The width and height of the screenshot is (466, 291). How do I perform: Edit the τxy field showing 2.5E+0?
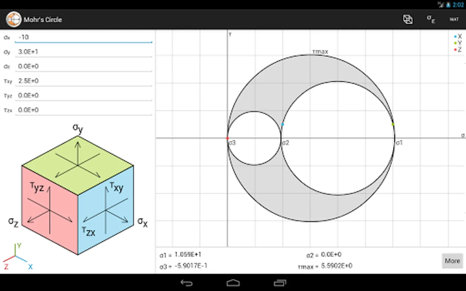pyautogui.click(x=83, y=81)
